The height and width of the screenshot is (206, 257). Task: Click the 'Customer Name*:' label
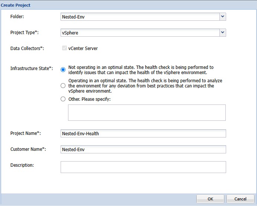pos(28,149)
